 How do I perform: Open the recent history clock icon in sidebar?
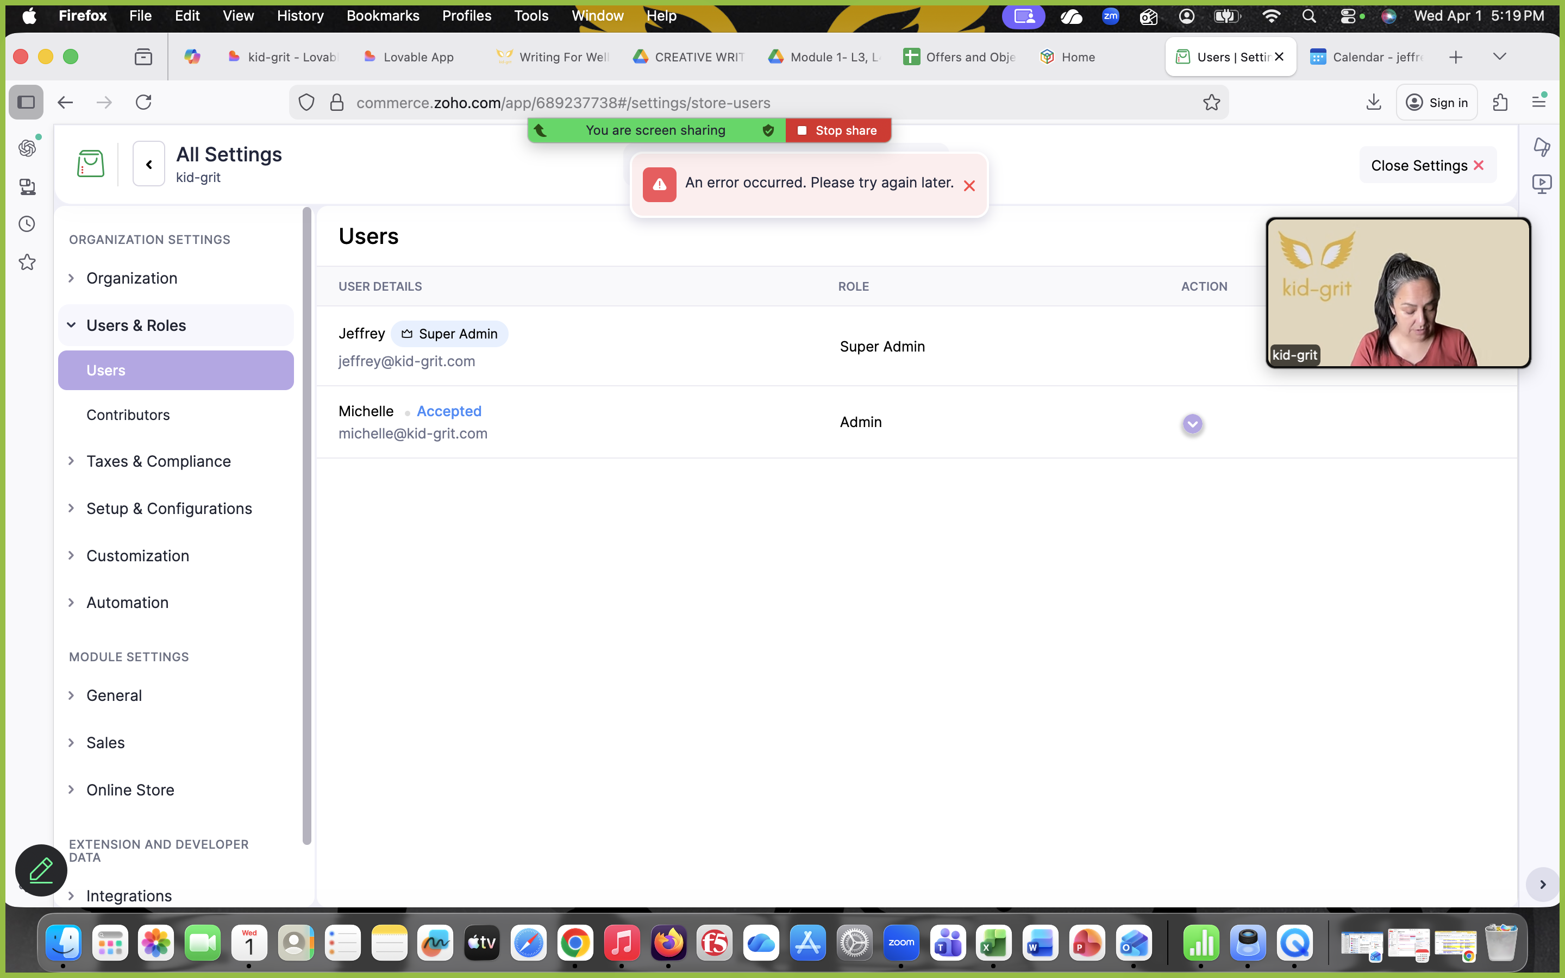(x=27, y=224)
